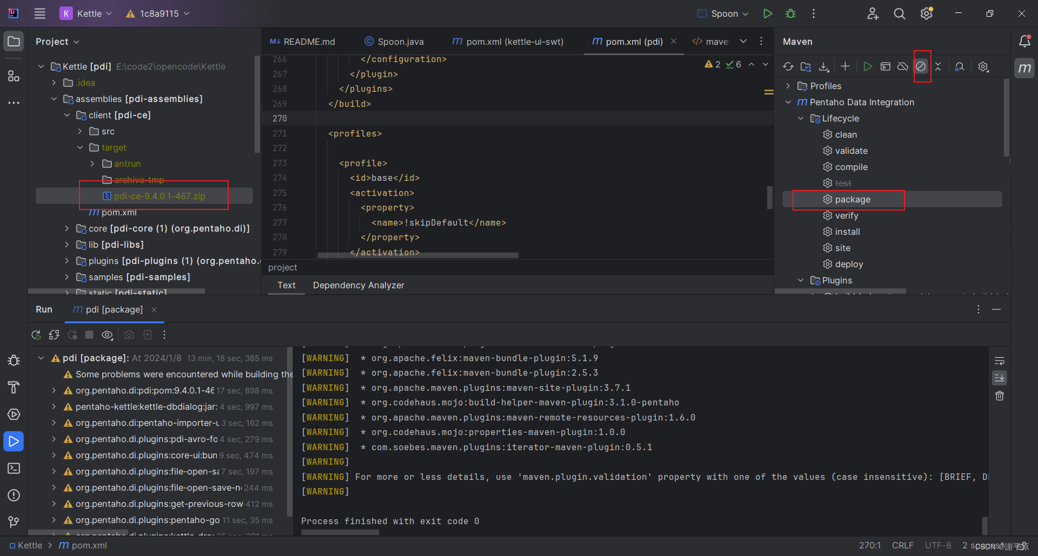Show hidden editor tabs dropdown
Viewport: 1038px width, 556px height.
point(743,42)
